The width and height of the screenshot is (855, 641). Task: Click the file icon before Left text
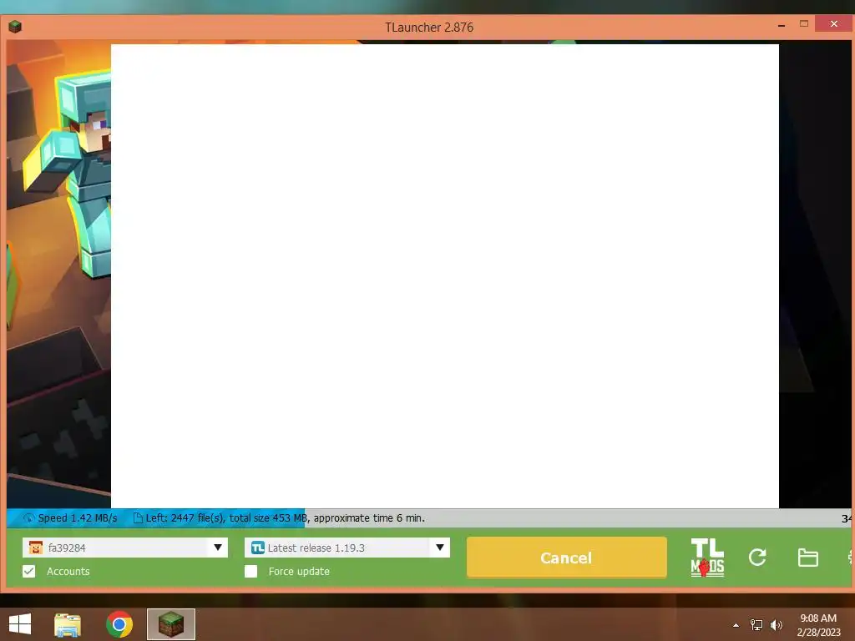click(x=138, y=517)
